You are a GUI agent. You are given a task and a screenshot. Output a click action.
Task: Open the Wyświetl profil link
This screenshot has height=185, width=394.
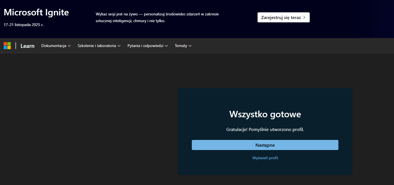point(265,158)
